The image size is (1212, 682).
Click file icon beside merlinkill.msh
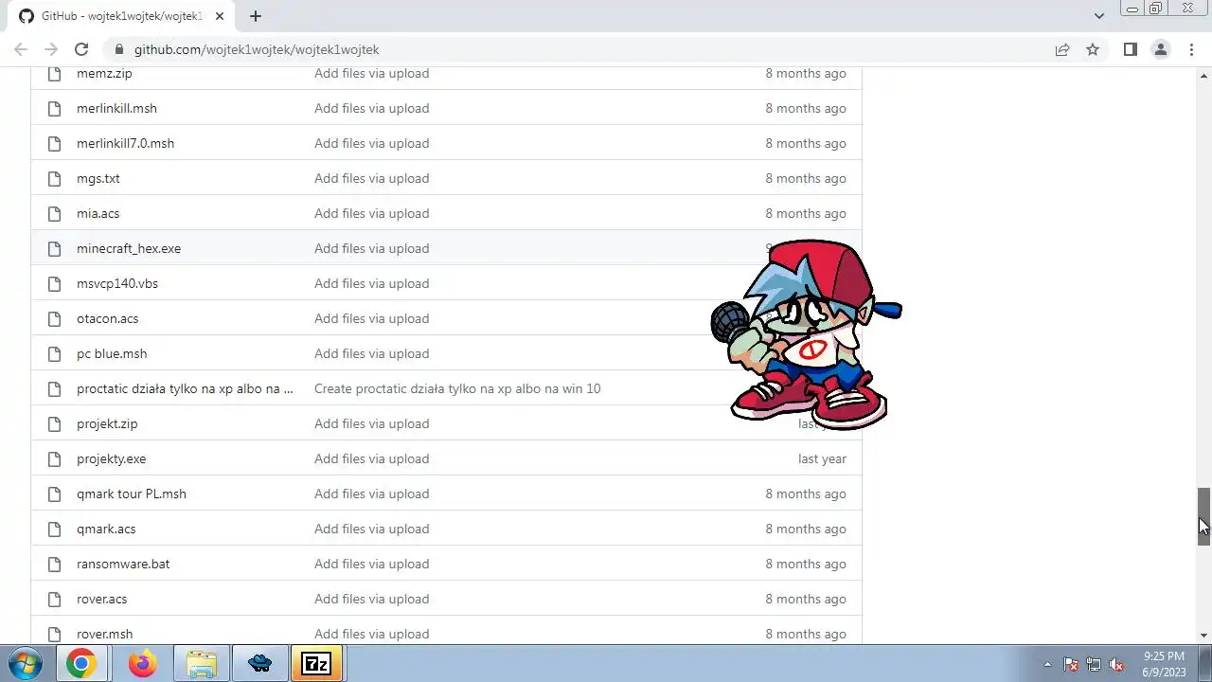click(54, 108)
